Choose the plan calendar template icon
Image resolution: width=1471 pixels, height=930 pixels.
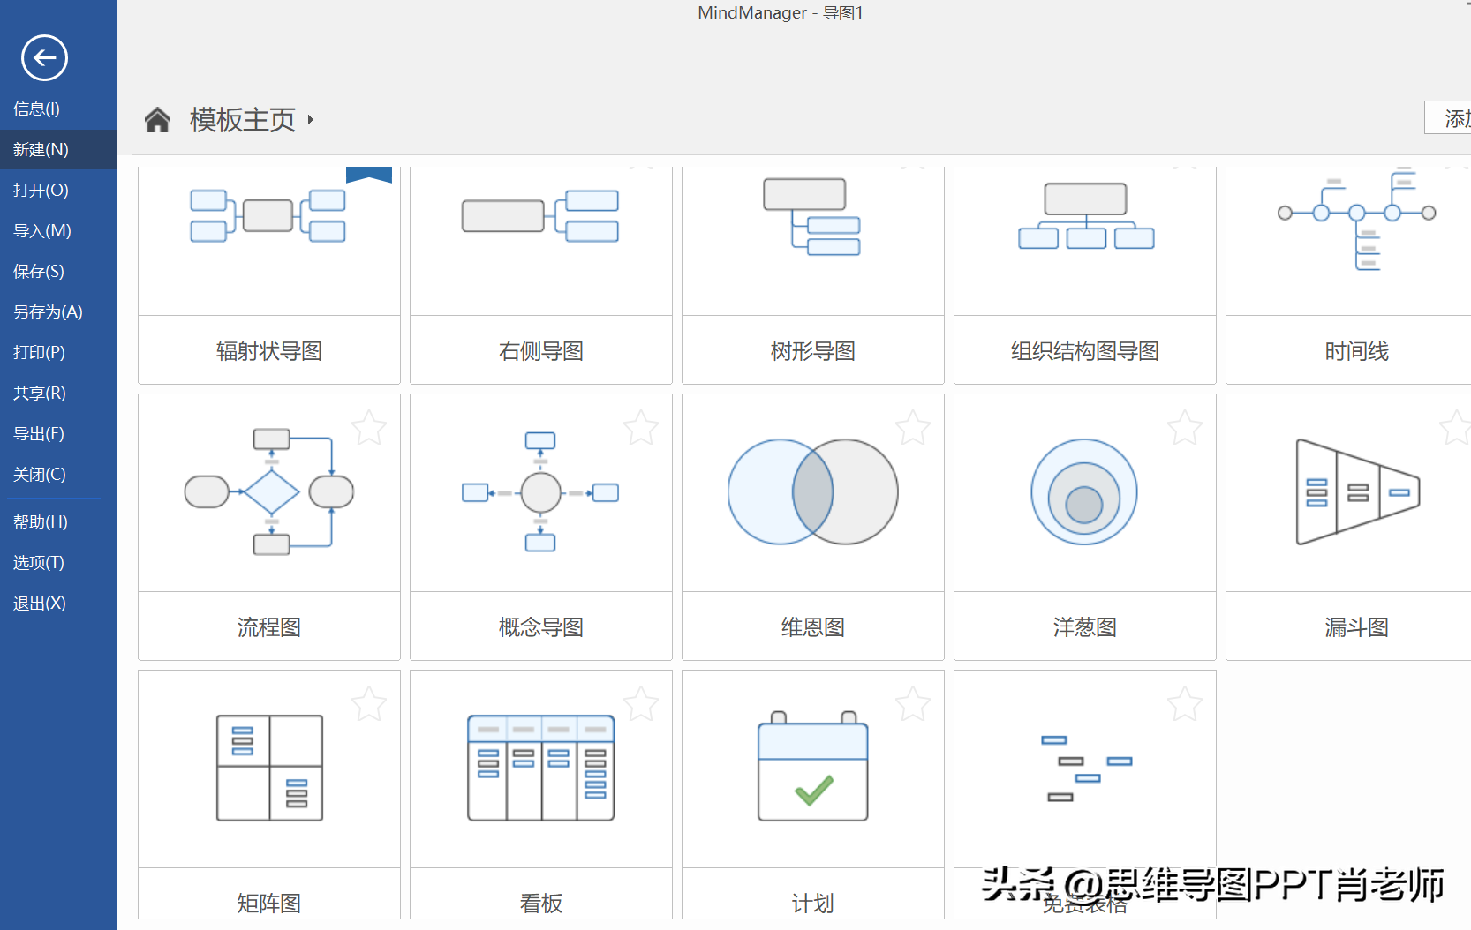click(812, 766)
